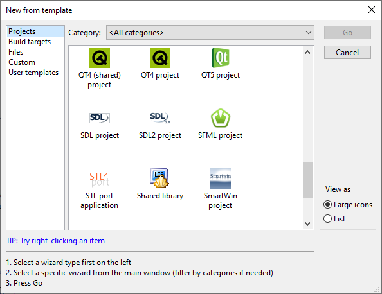Select Files wizard type
The image size is (382, 294).
(x=35, y=52)
